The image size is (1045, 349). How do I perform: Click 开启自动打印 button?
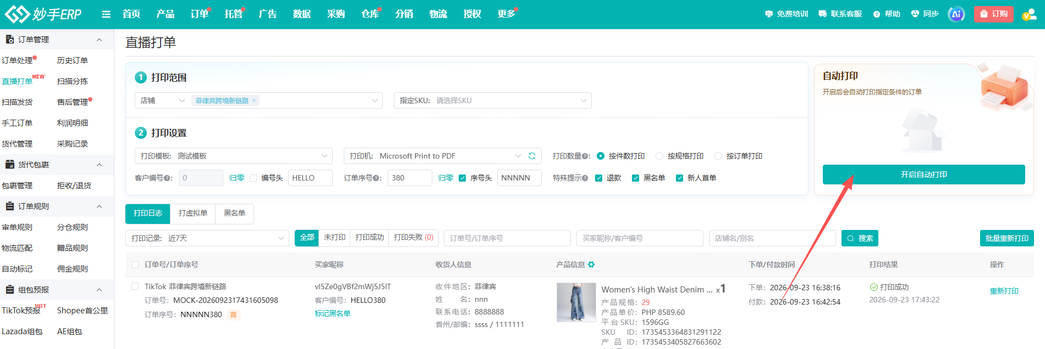[x=924, y=174]
